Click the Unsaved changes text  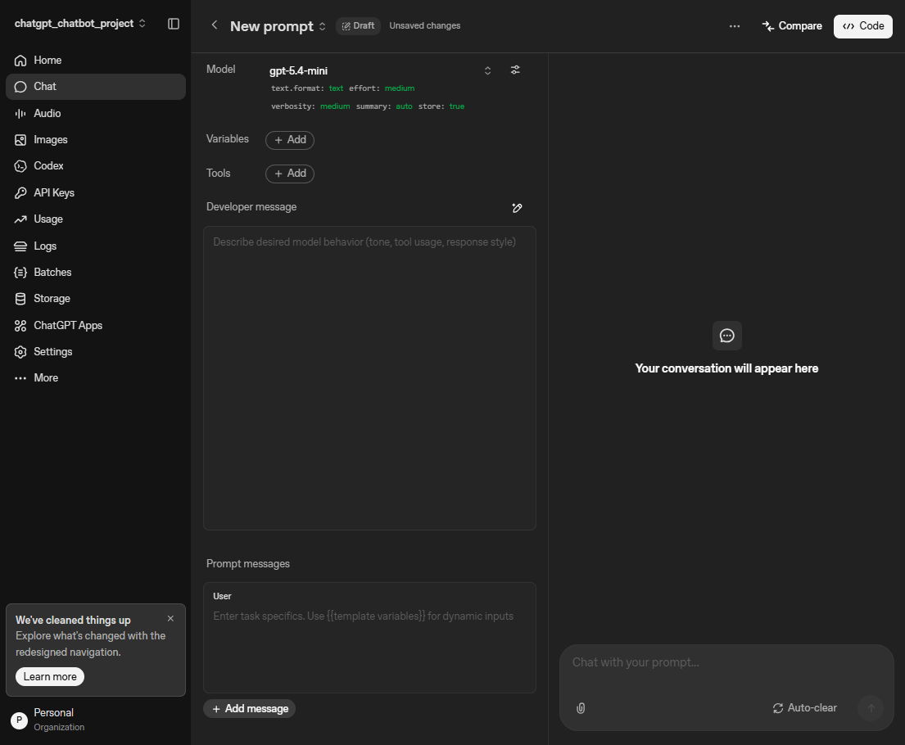pyautogui.click(x=425, y=26)
